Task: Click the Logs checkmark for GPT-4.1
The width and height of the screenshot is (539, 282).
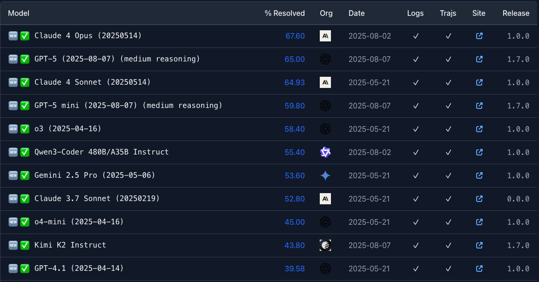Action: point(416,269)
